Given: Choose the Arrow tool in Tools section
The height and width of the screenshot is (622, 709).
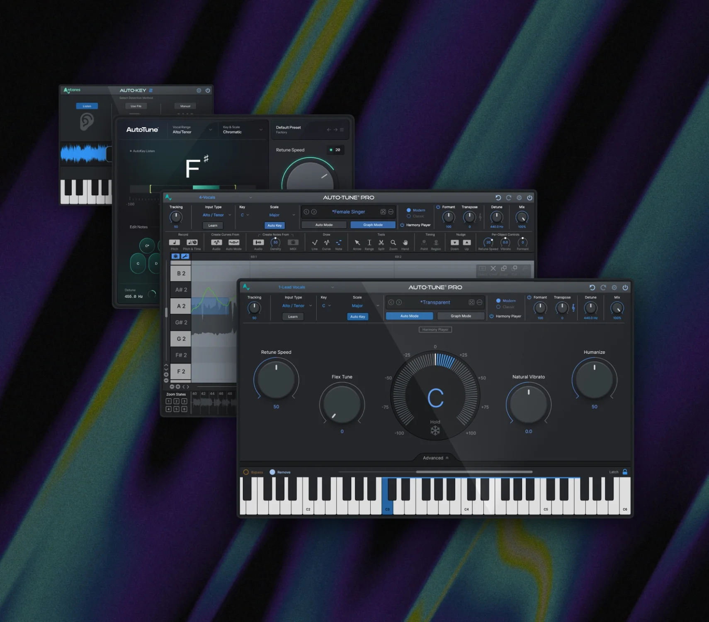Looking at the screenshot, I should click(357, 243).
